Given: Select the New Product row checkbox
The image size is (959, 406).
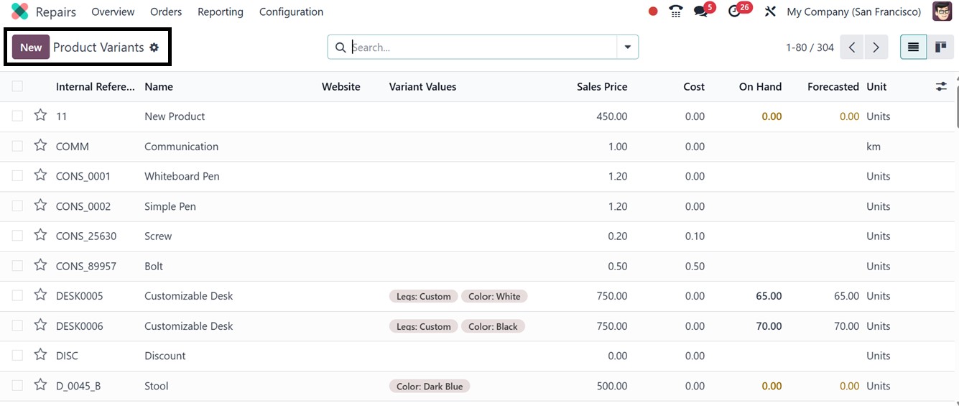Looking at the screenshot, I should tap(17, 116).
